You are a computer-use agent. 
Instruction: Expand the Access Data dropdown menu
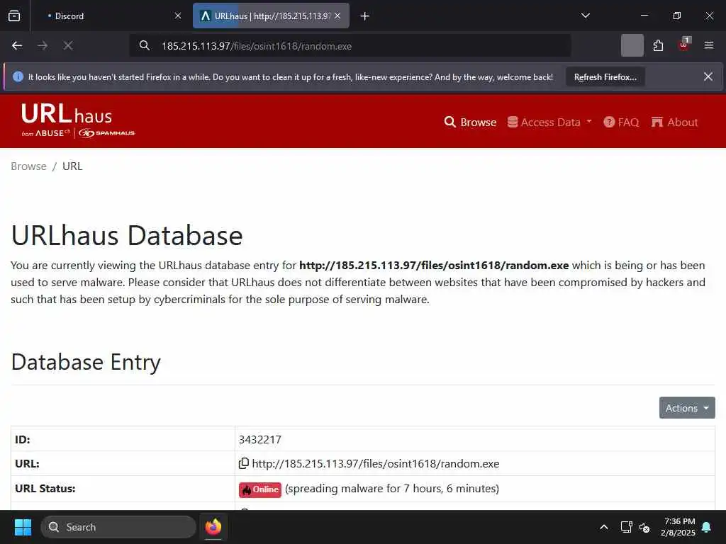pyautogui.click(x=549, y=122)
